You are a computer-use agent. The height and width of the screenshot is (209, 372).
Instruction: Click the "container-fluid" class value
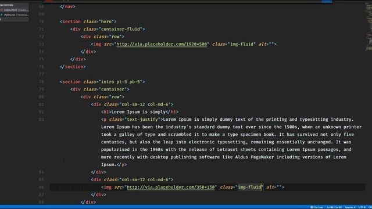point(120,29)
